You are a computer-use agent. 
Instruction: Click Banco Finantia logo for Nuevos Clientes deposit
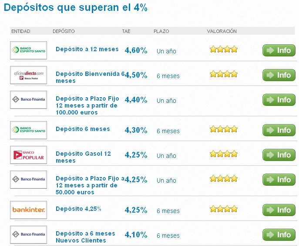pyautogui.click(x=28, y=234)
